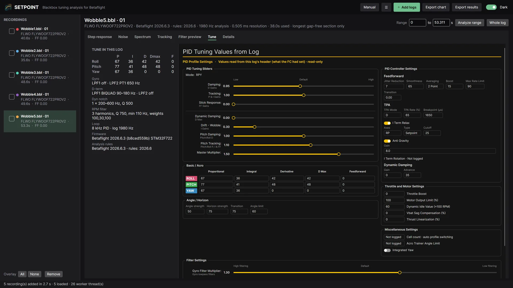The height and width of the screenshot is (288, 513).
Task: Toggle the I Term Relax switch
Action: [x=387, y=123]
